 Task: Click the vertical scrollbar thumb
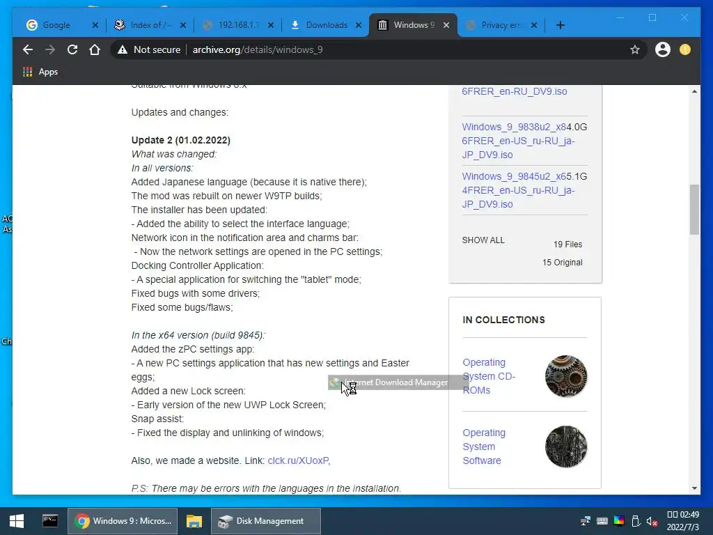point(694,209)
